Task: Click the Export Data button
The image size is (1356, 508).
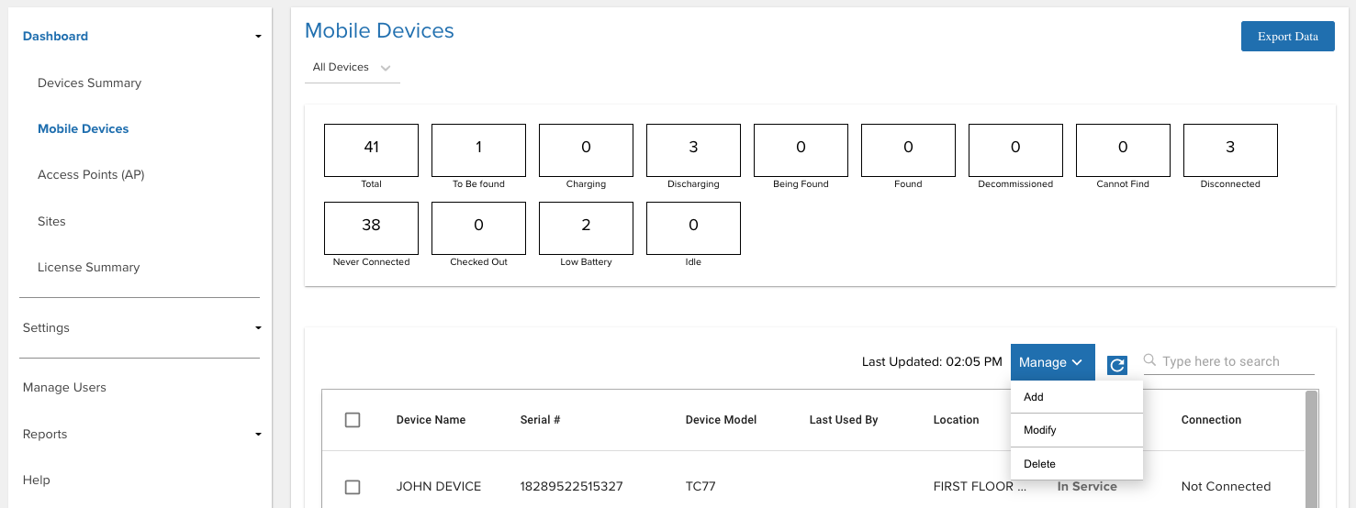Action: pos(1287,37)
